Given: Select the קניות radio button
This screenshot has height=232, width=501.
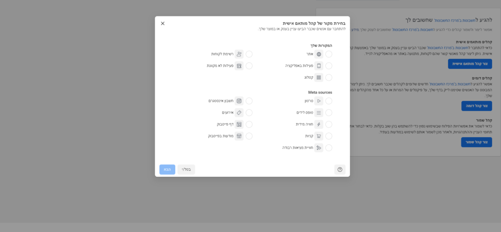Looking at the screenshot, I should [328, 136].
